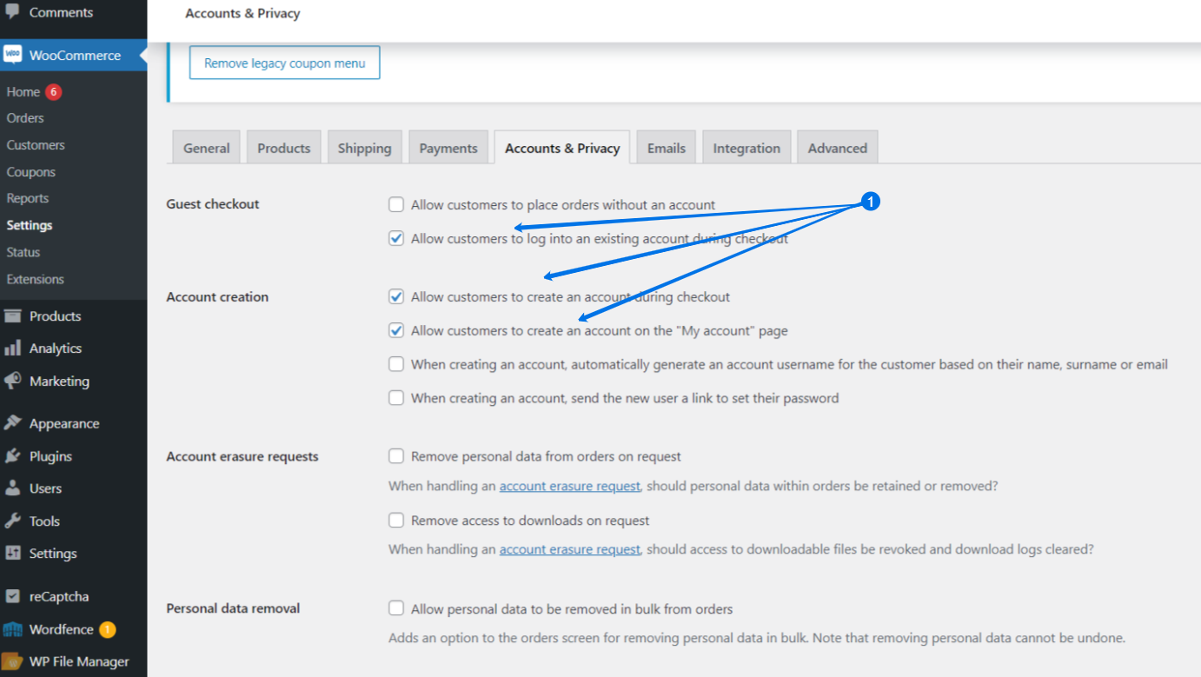Disable account creation during checkout
This screenshot has width=1201, height=677.
click(x=396, y=295)
